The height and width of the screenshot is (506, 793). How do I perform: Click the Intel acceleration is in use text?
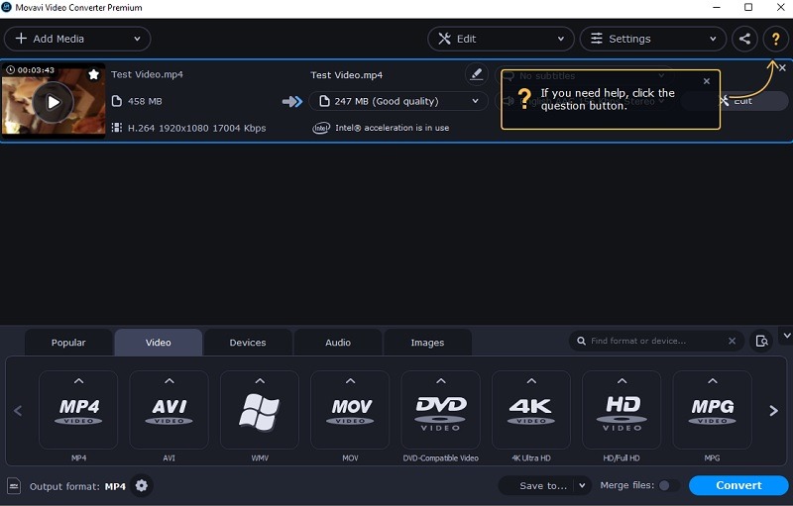tap(392, 129)
